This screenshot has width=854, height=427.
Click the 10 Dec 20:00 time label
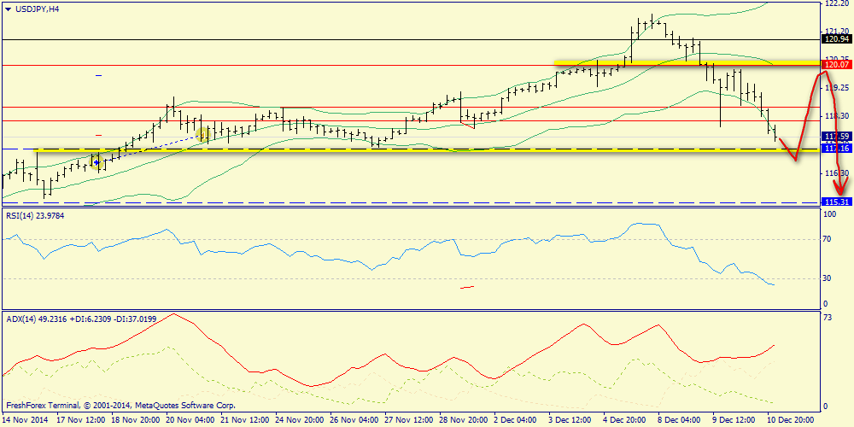tap(791, 420)
